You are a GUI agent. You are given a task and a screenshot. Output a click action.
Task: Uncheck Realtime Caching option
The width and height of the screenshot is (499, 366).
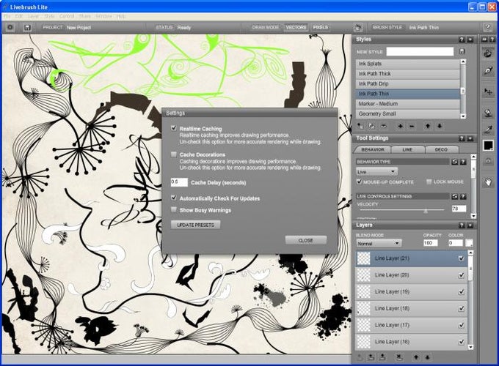click(x=173, y=128)
